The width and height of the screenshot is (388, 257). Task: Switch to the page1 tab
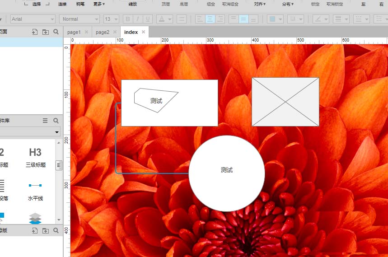(74, 32)
